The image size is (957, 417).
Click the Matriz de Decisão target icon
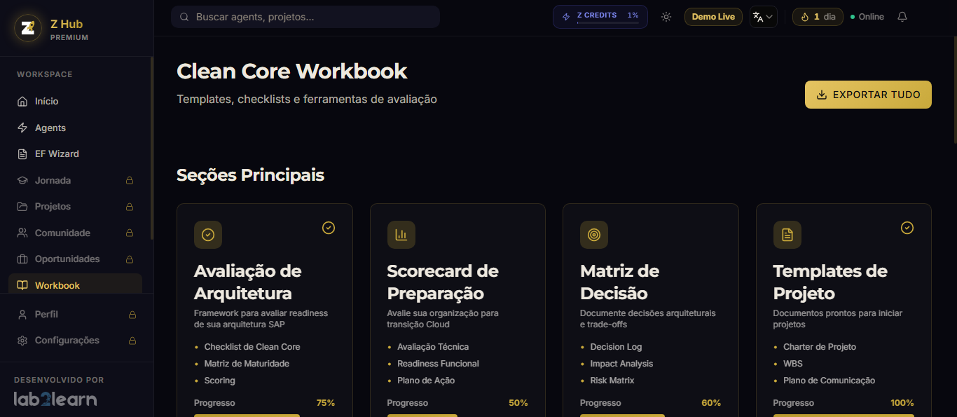tap(594, 235)
